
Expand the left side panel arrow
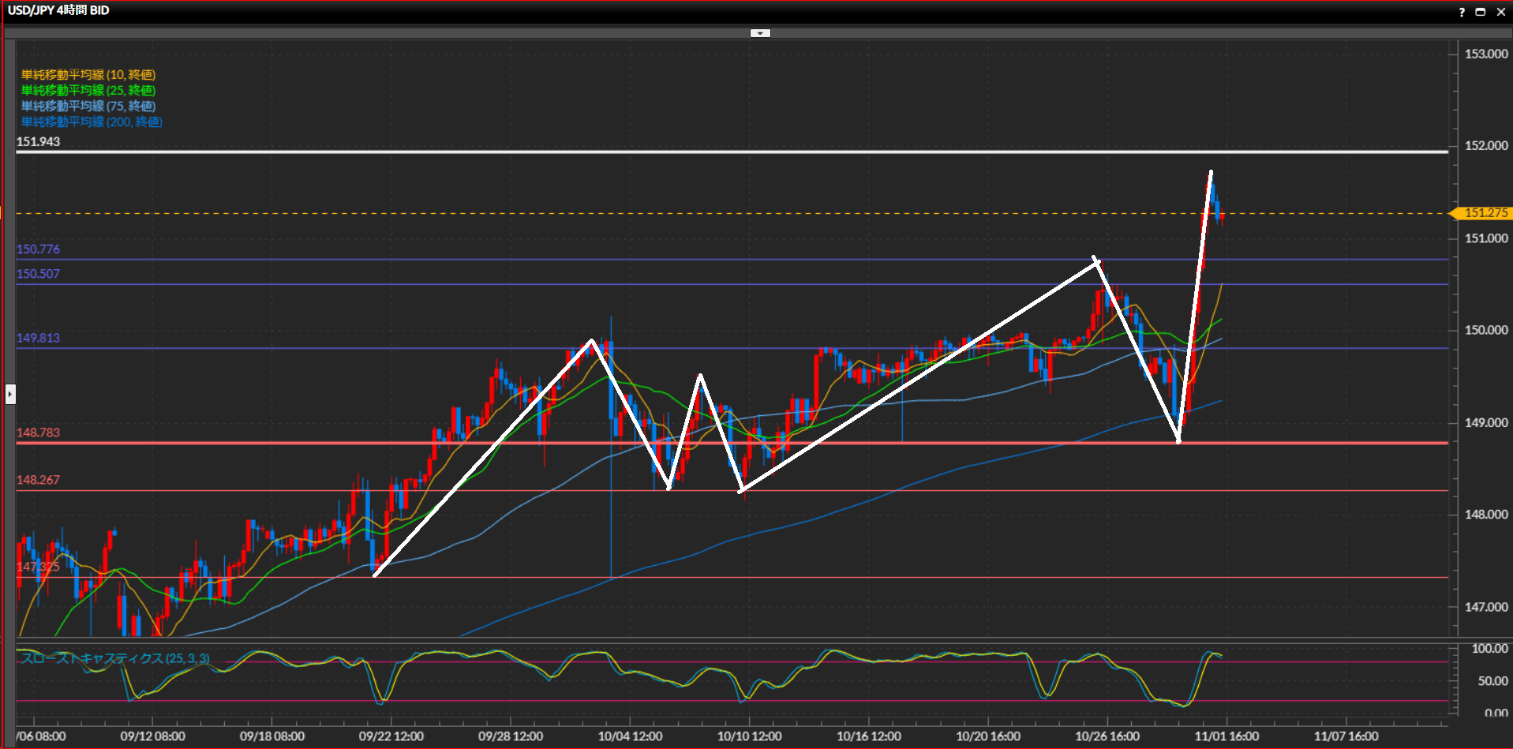point(10,393)
